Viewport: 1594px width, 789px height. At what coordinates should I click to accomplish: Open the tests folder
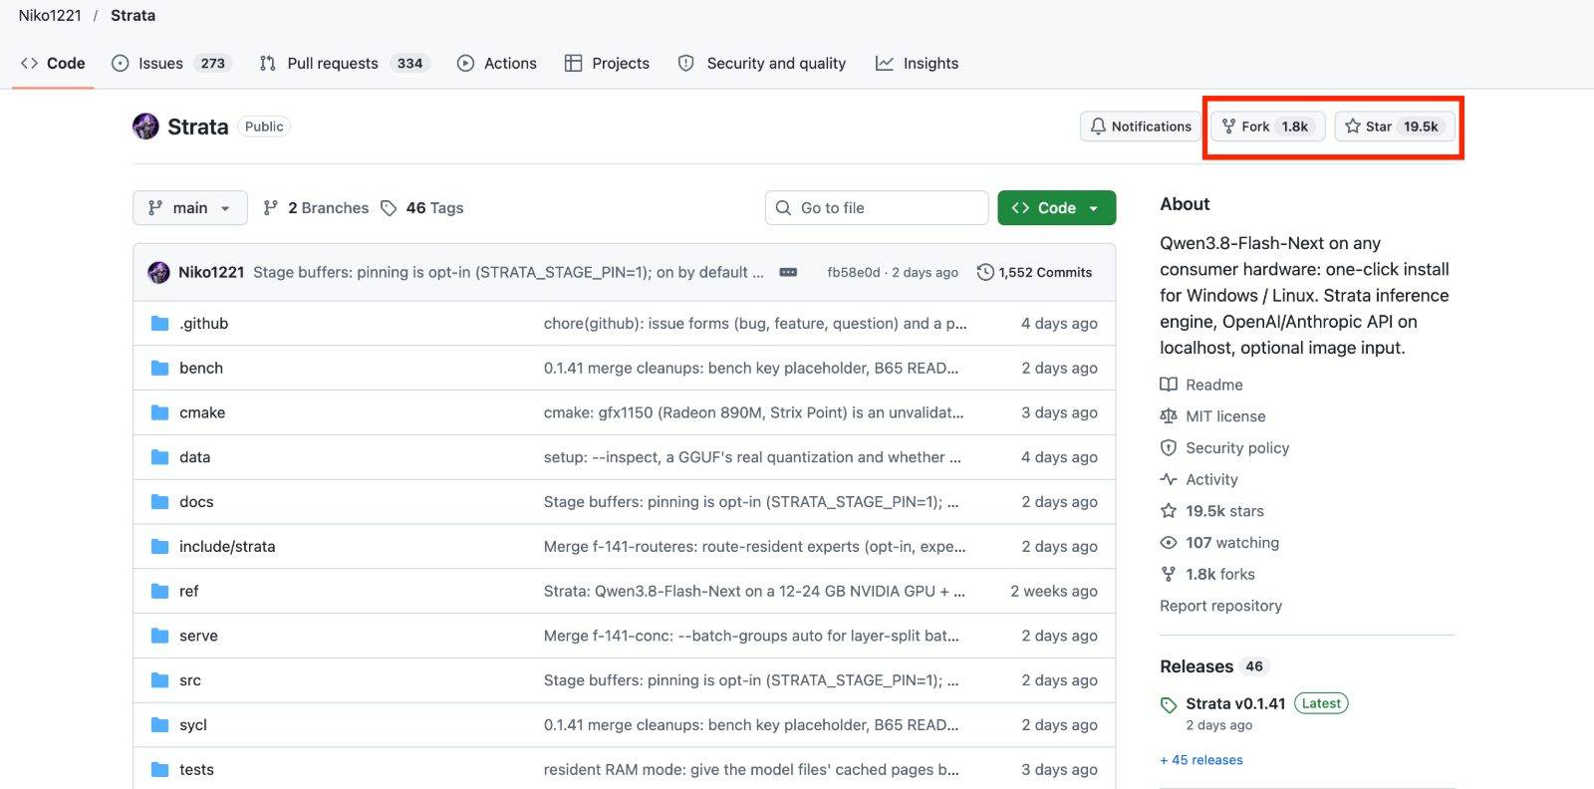click(x=196, y=770)
